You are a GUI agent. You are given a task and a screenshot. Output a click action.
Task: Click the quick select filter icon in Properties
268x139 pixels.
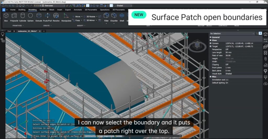tap(257, 33)
